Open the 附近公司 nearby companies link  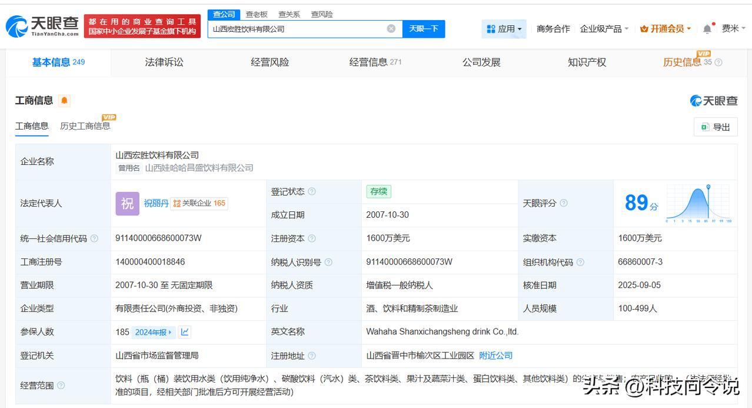(x=495, y=356)
